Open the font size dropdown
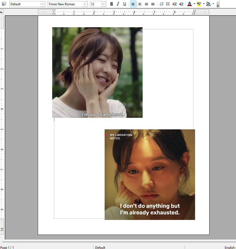 click(103, 4)
